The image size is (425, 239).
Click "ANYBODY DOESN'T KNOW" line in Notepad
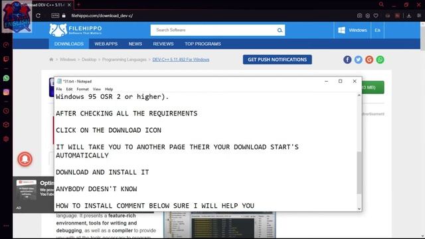96,189
